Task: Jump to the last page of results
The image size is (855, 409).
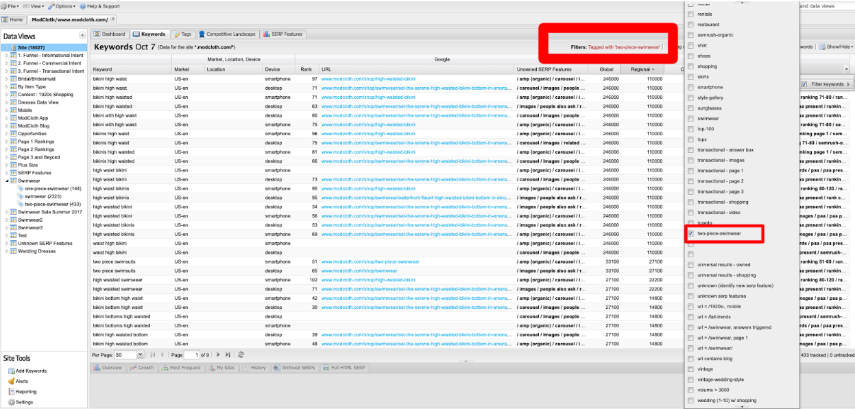Action: pyautogui.click(x=228, y=355)
